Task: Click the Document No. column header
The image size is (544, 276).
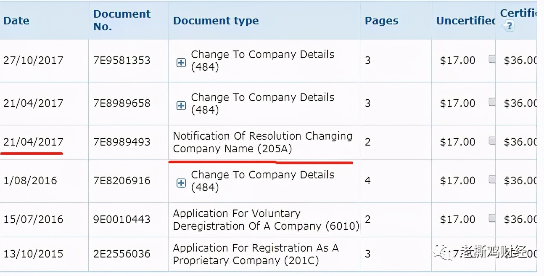Action: [122, 20]
